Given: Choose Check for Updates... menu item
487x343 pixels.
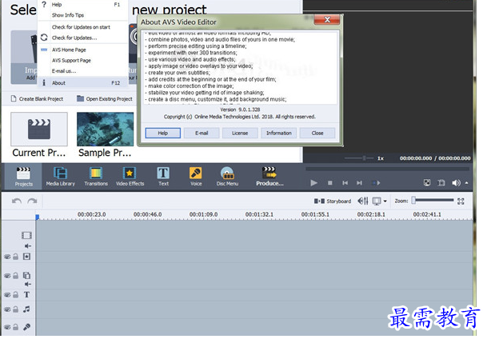Looking at the screenshot, I should [x=82, y=38].
